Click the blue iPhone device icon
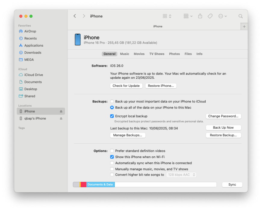This screenshot has height=211, width=262. (x=77, y=40)
